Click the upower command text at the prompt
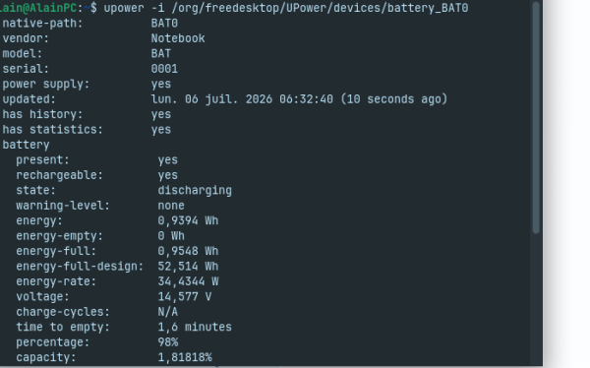Viewport: 590px width, 368px height. pos(286,8)
